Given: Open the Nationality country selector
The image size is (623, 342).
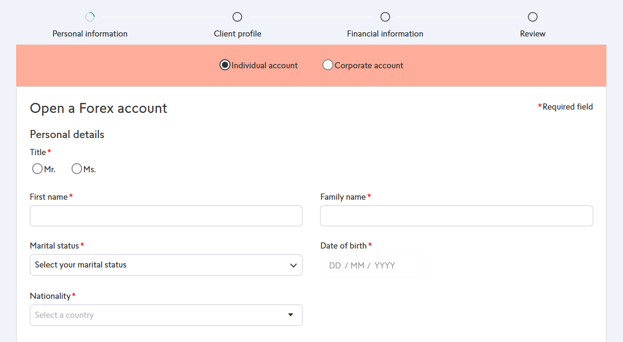Looking at the screenshot, I should click(x=166, y=315).
